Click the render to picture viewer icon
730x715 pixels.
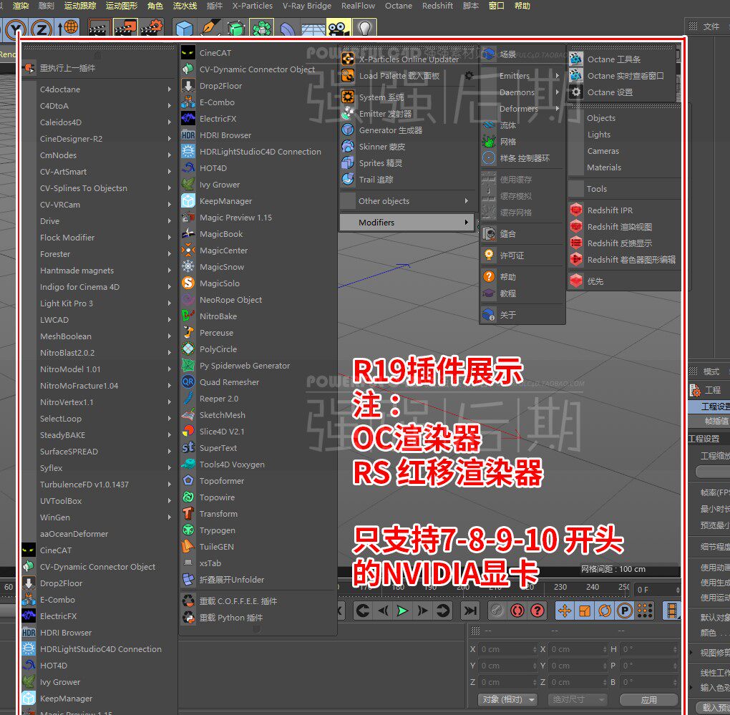point(126,29)
